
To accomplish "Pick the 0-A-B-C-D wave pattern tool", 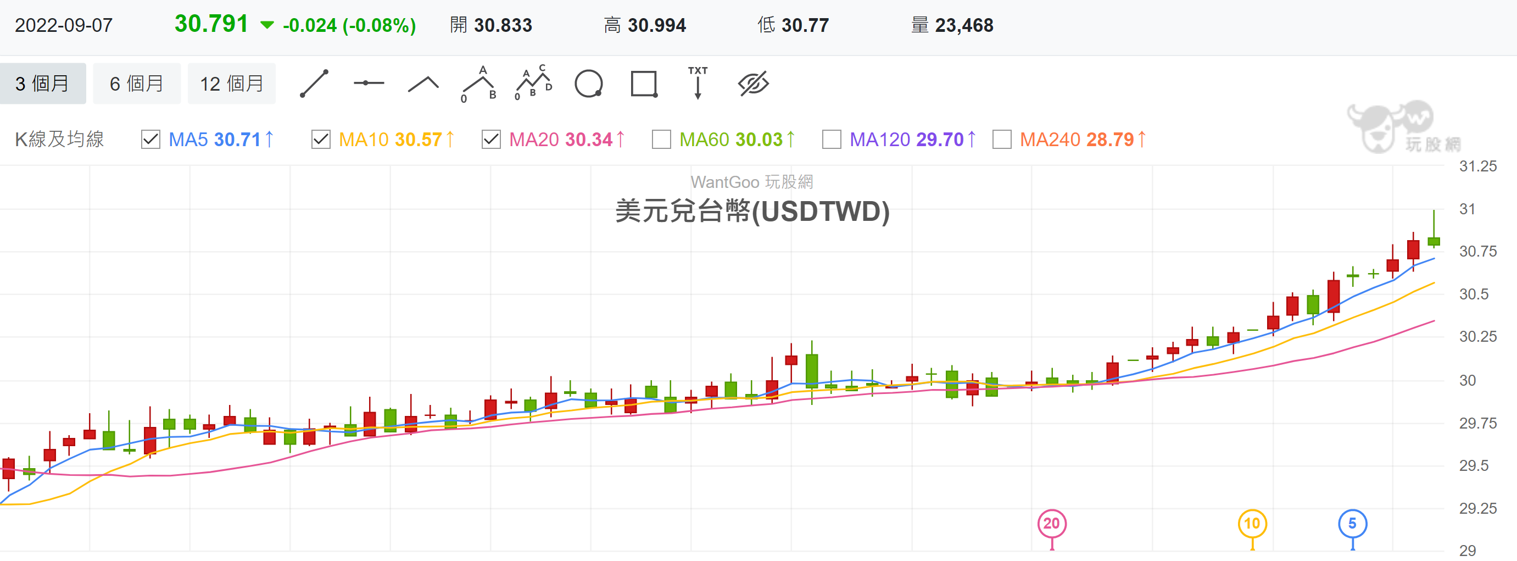I will pyautogui.click(x=533, y=83).
